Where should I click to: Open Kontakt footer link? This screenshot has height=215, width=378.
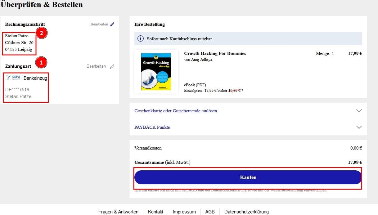[x=155, y=212]
